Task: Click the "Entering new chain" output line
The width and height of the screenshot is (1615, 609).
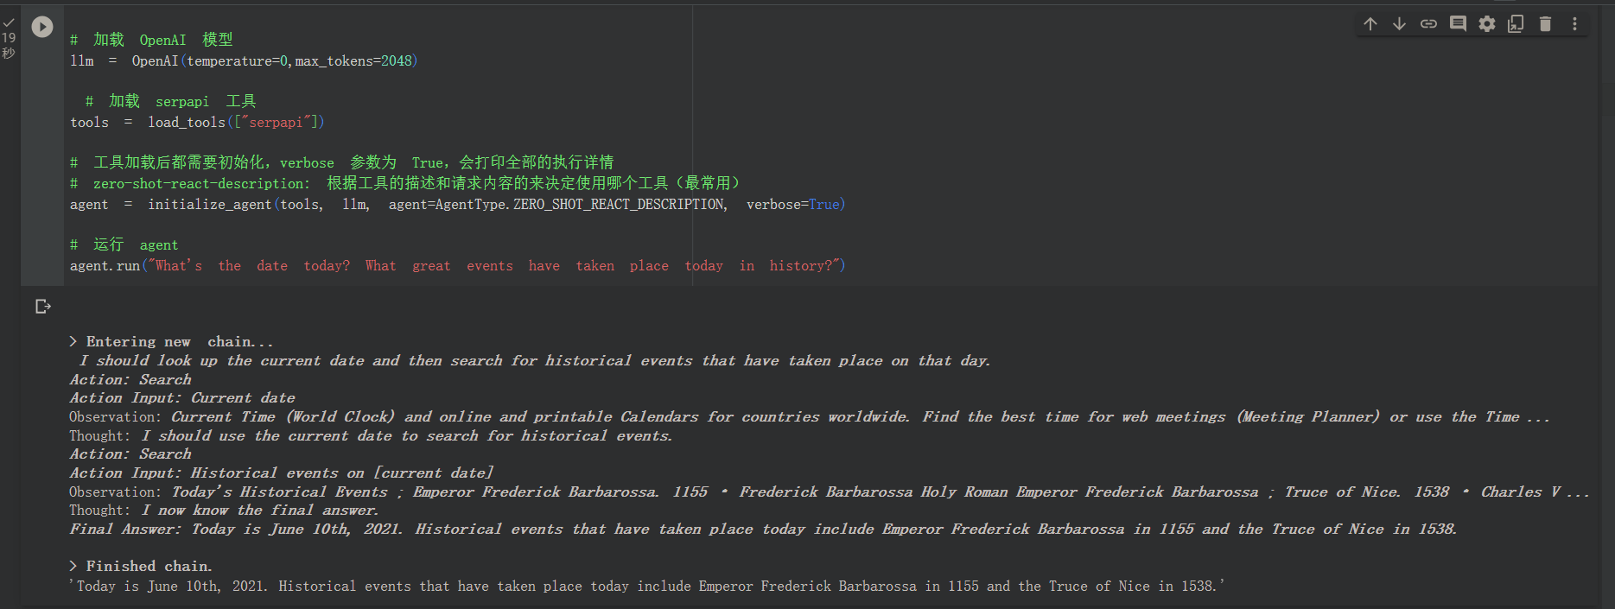Action: click(171, 342)
